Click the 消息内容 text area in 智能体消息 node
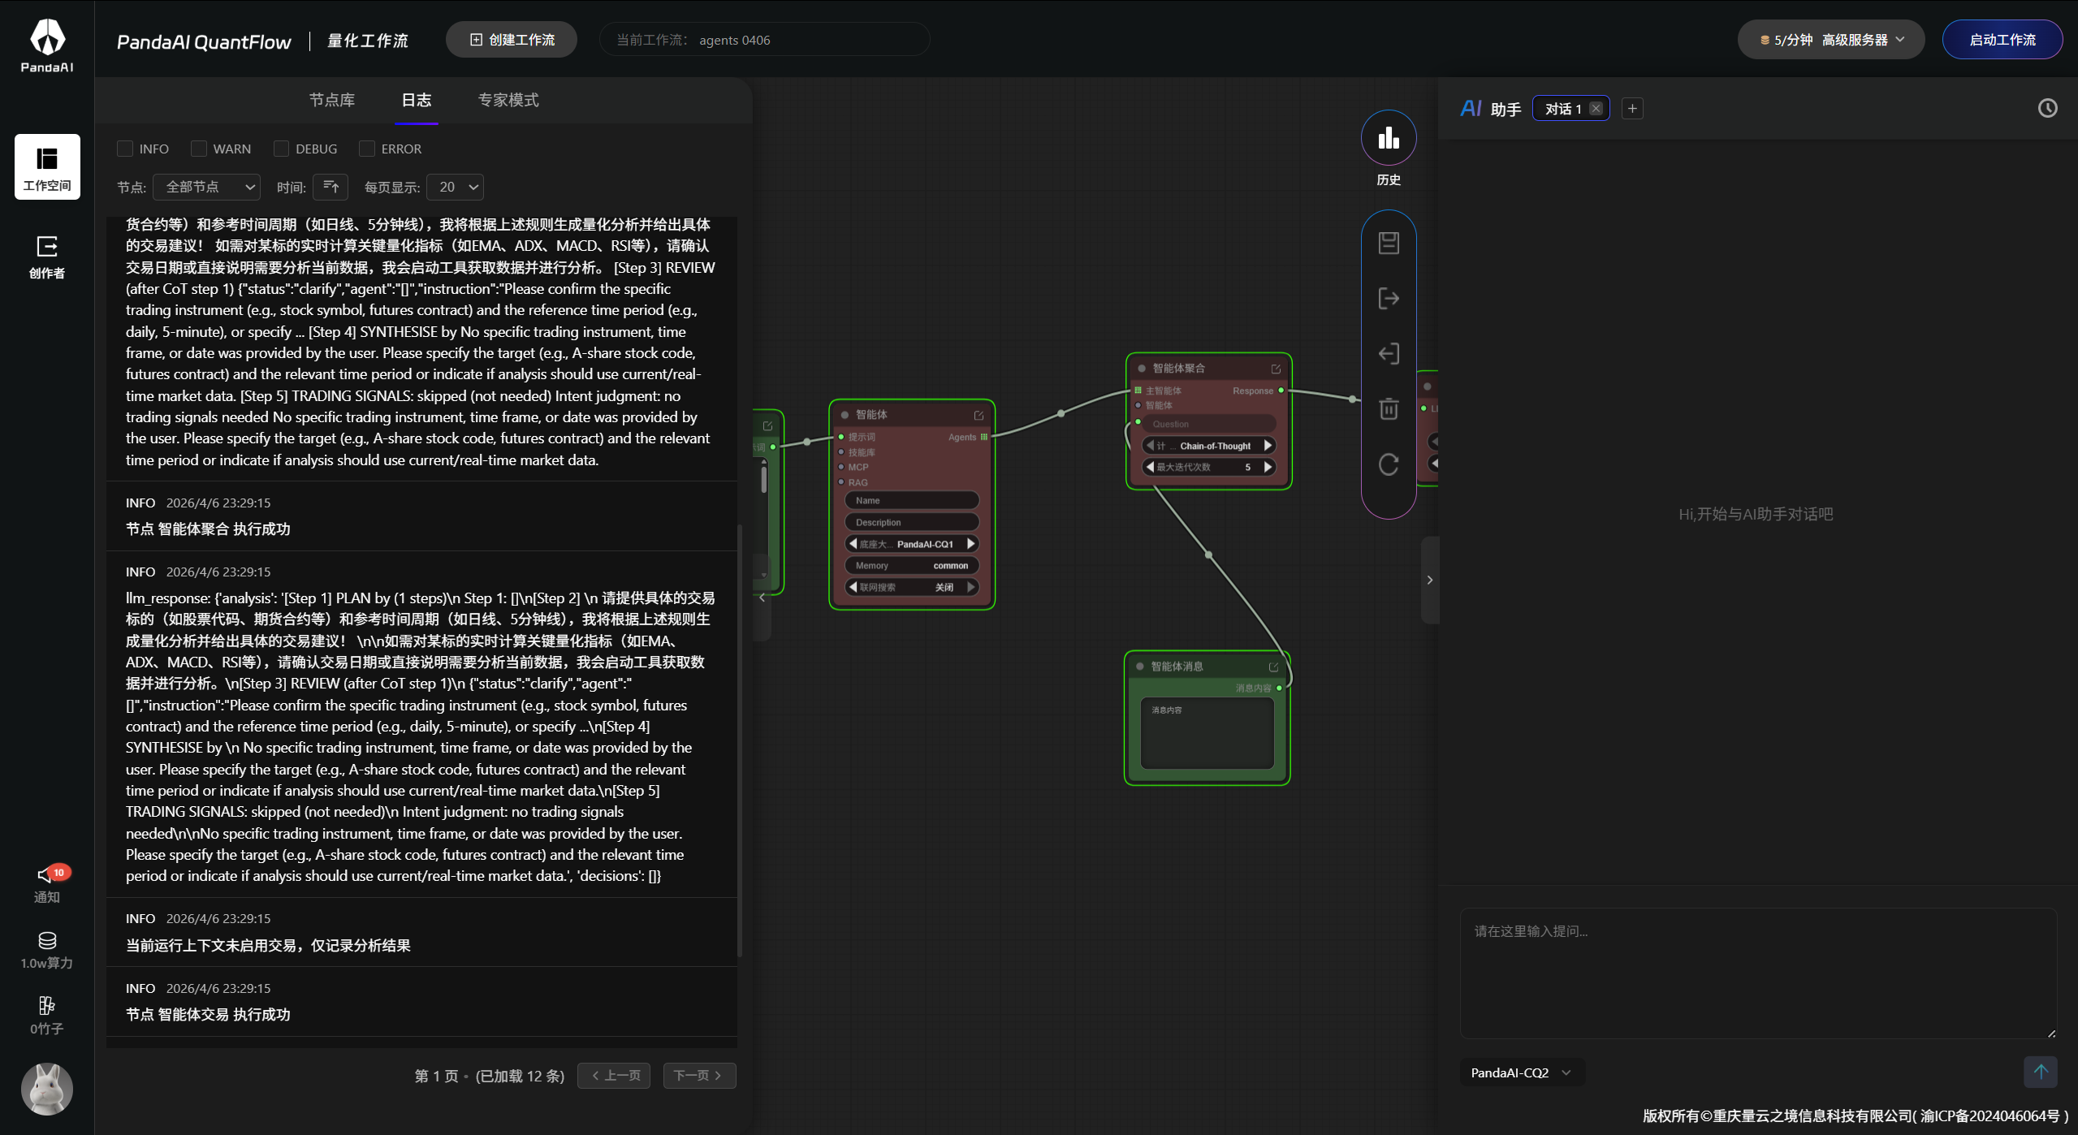This screenshot has height=1135, width=2078. click(1207, 733)
